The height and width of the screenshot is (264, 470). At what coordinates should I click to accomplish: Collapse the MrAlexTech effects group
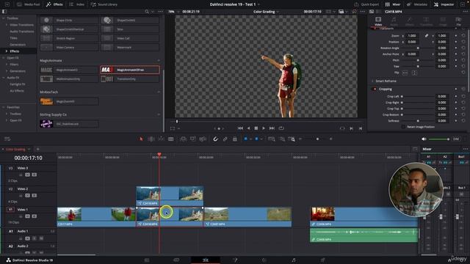159,92
